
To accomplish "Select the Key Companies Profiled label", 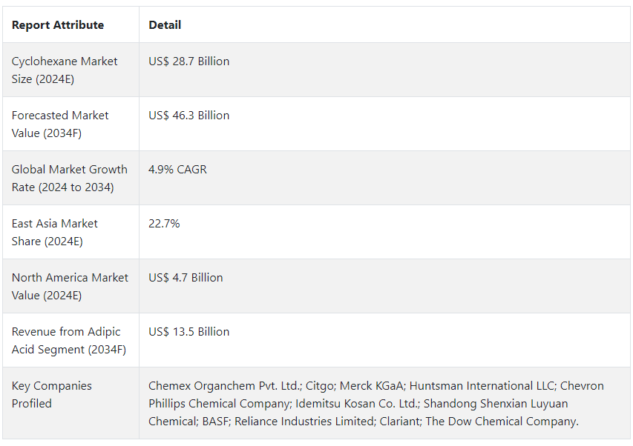I will [x=52, y=394].
